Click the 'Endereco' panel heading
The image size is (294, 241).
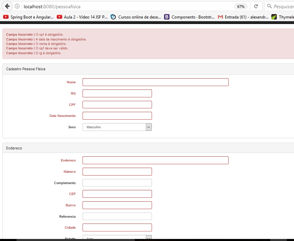[14, 148]
